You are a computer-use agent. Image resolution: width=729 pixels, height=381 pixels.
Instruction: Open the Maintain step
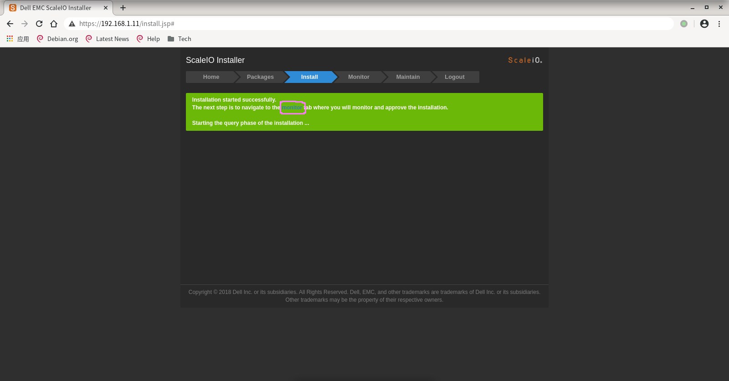(x=408, y=77)
